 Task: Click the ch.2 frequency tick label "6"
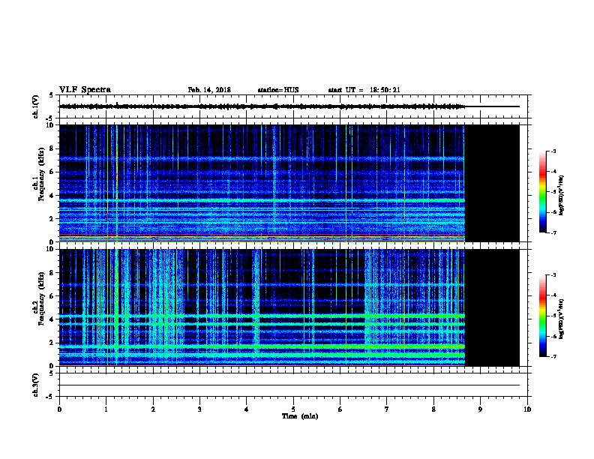(52, 296)
